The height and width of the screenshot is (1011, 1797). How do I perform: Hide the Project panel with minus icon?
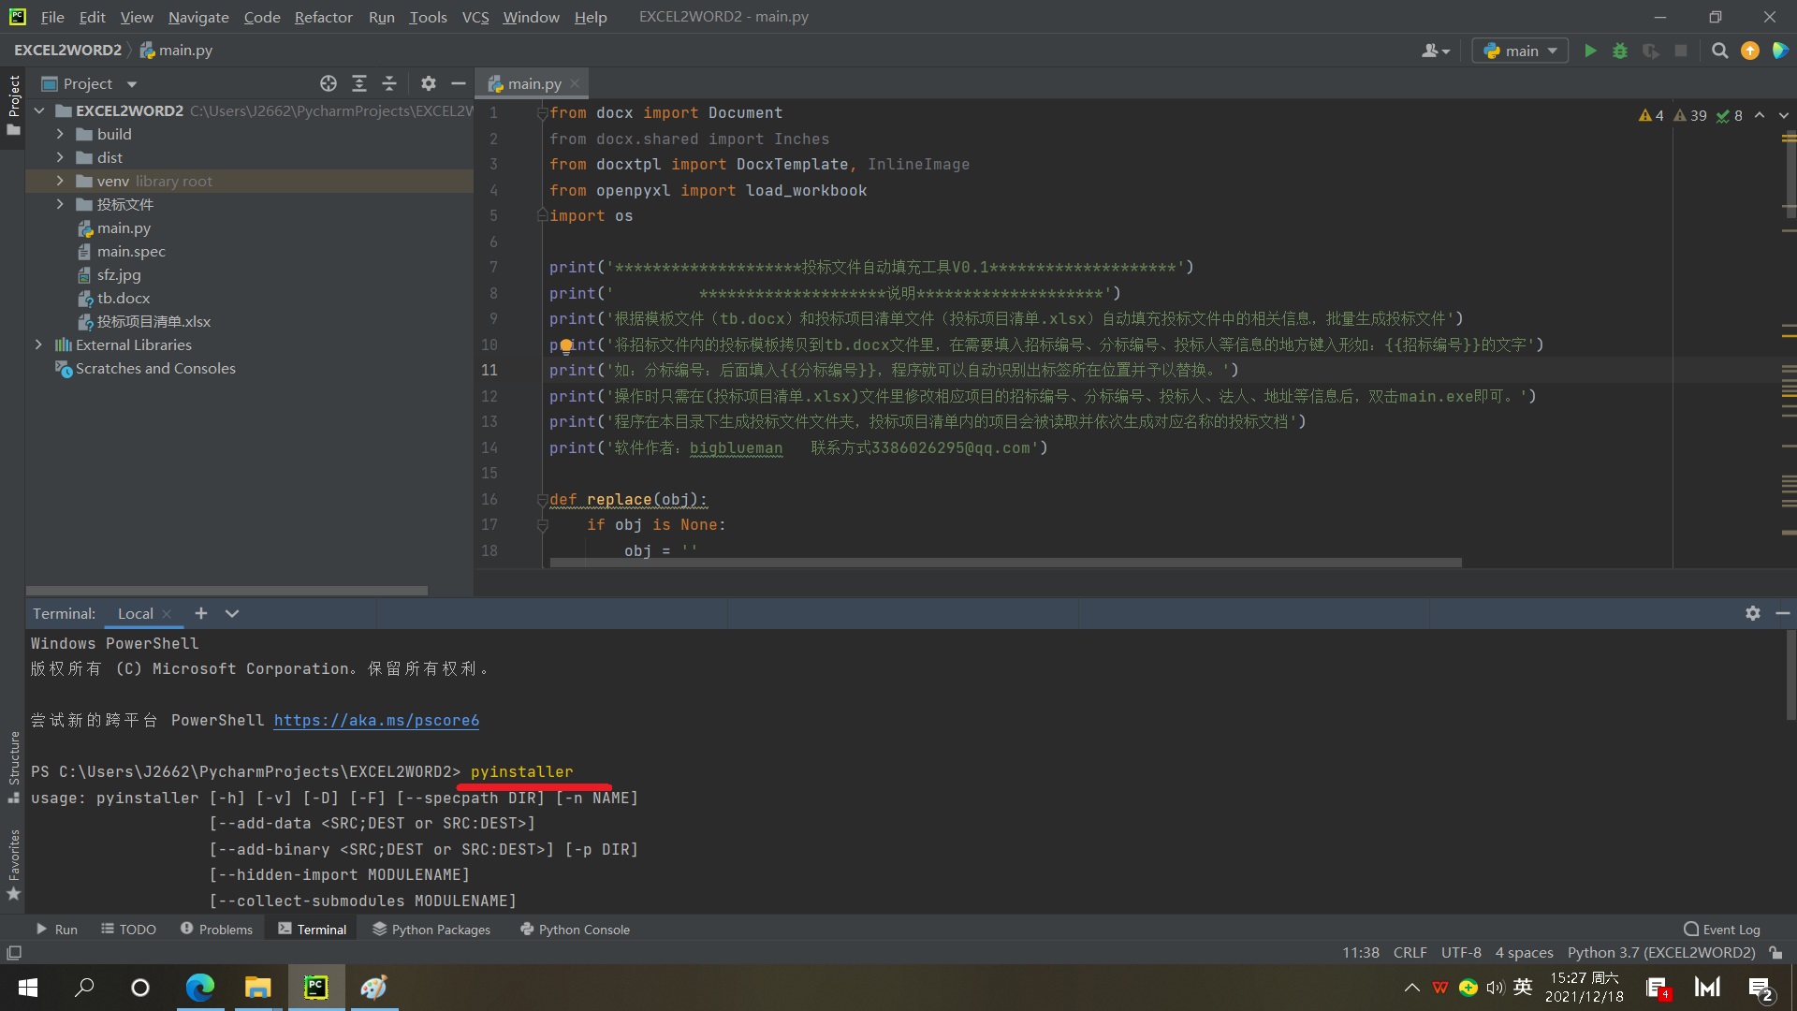tap(459, 83)
